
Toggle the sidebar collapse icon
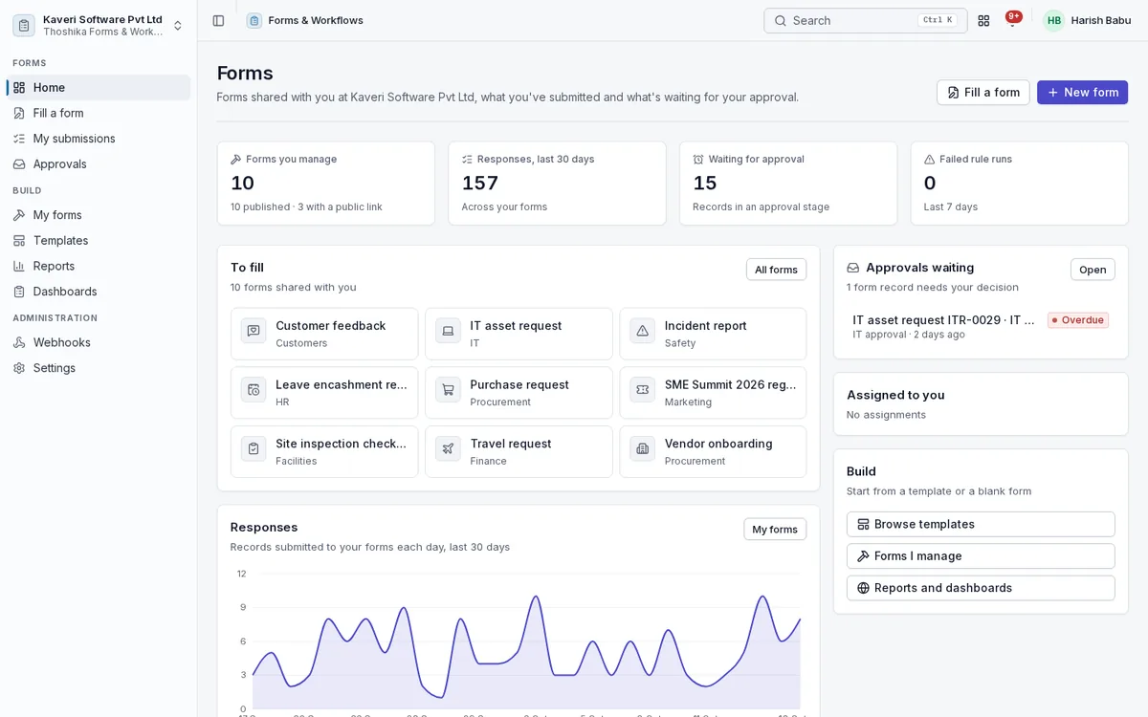tap(218, 20)
